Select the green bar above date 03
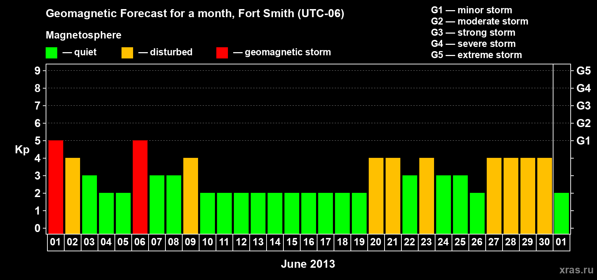Viewport: 597px width, 280px height. tap(90, 205)
